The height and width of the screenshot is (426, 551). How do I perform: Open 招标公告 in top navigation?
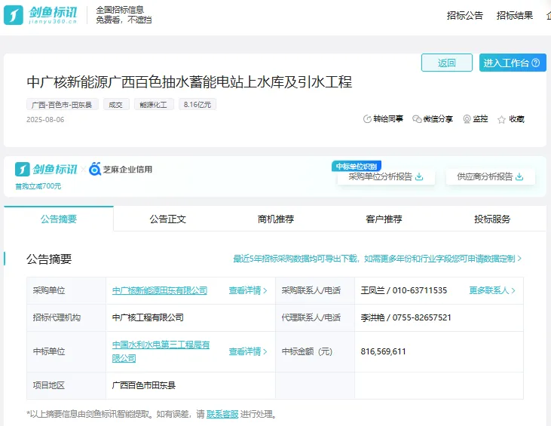tap(464, 15)
